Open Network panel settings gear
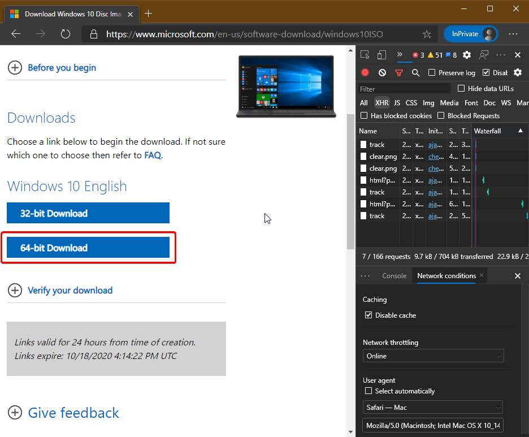This screenshot has width=529, height=437. click(518, 72)
